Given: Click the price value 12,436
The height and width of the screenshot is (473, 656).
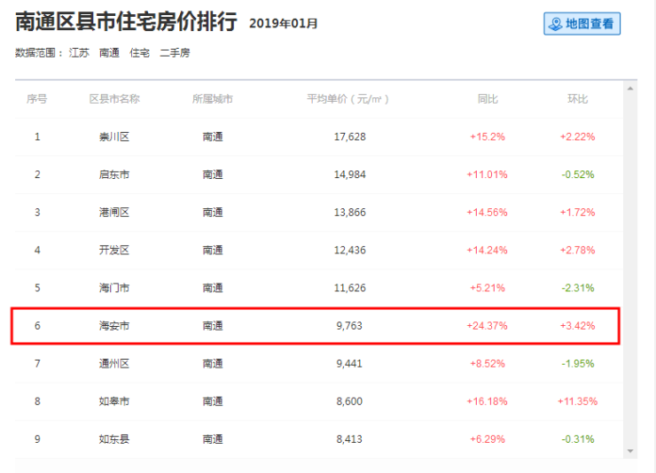Looking at the screenshot, I should pyautogui.click(x=350, y=250).
